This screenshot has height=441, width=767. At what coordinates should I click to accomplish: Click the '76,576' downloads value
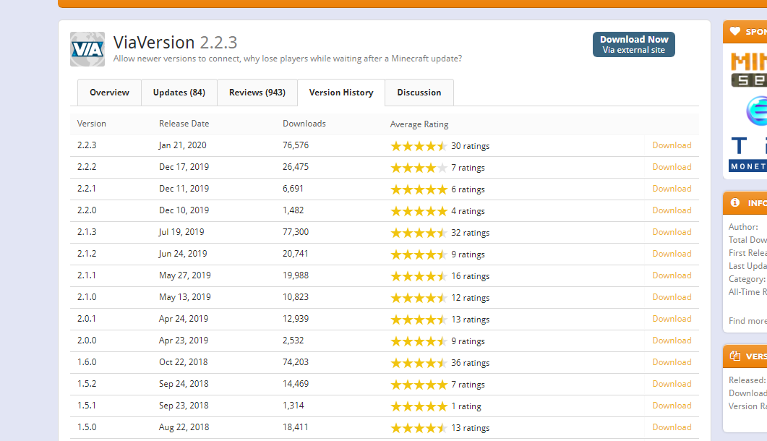[x=296, y=145]
